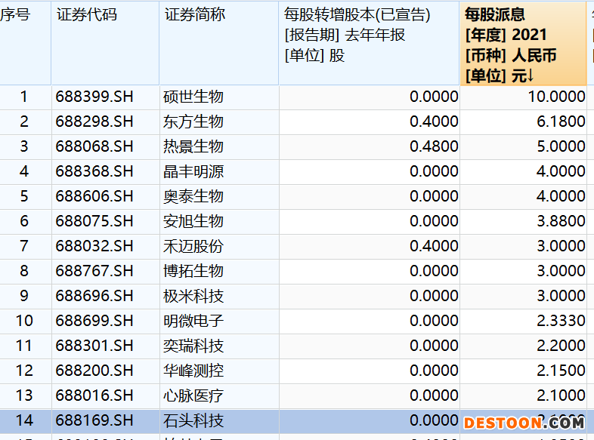Image resolution: width=594 pixels, height=440 pixels.
Task: Click the 序号 column header
Action: coord(15,15)
